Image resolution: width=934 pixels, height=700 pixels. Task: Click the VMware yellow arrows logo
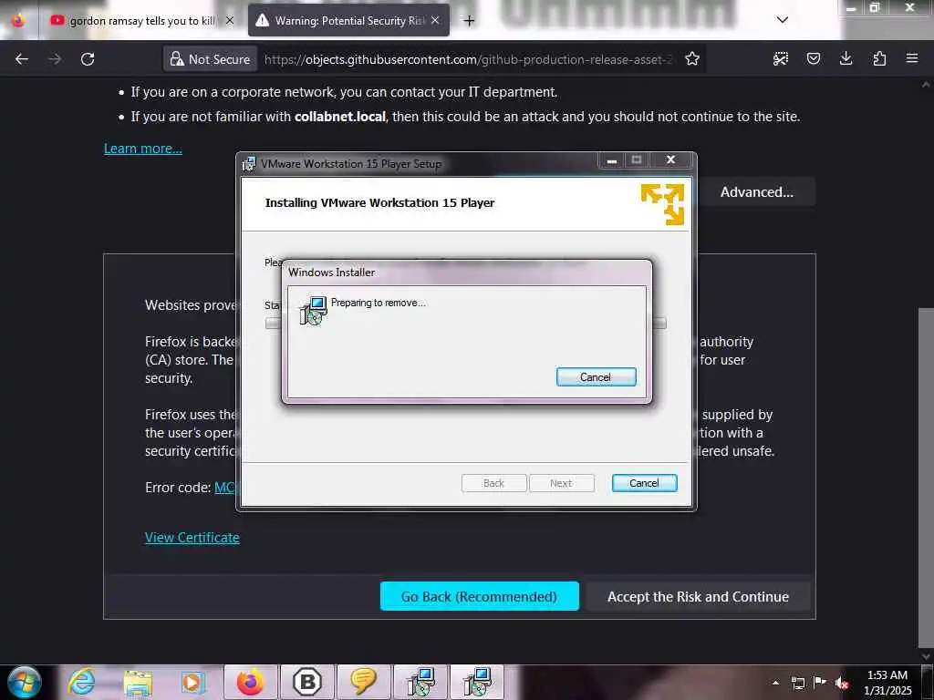click(x=662, y=204)
